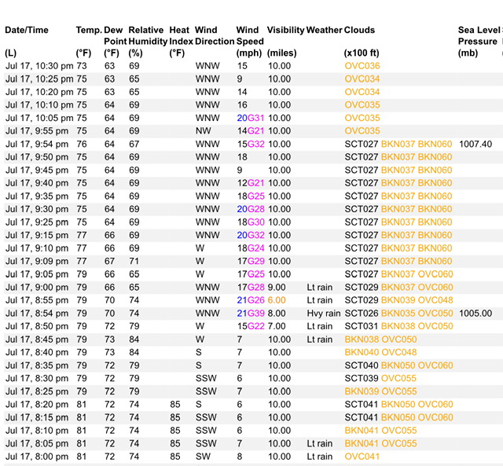Click the Wind Direction column header
Viewport: 503px width, 466px height.
point(215,35)
